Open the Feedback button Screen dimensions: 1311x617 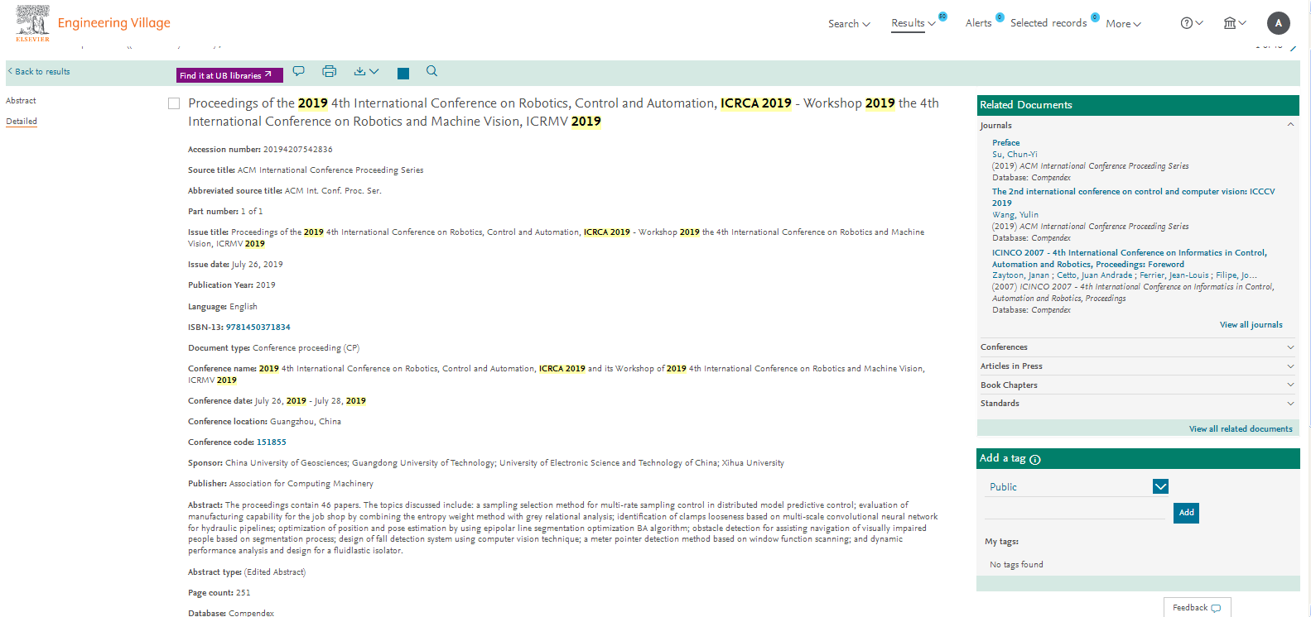tap(1197, 608)
